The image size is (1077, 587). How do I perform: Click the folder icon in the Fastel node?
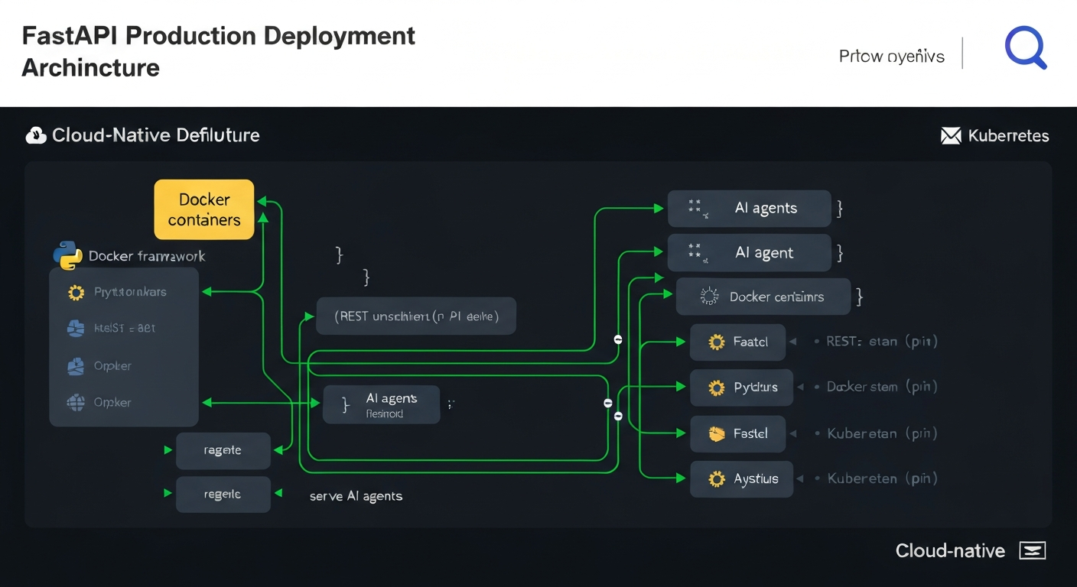tap(717, 433)
